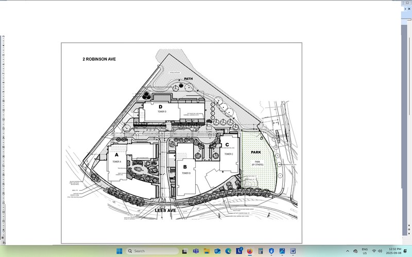Switch to Outlook in the taskbar
Image resolution: width=412 pixels, height=257 pixels.
click(217, 251)
